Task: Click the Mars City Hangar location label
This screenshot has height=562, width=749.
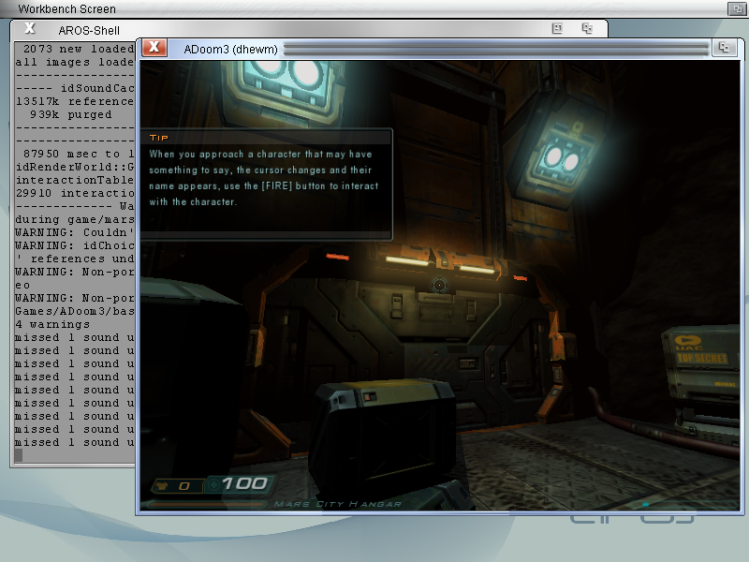Action: (x=337, y=504)
